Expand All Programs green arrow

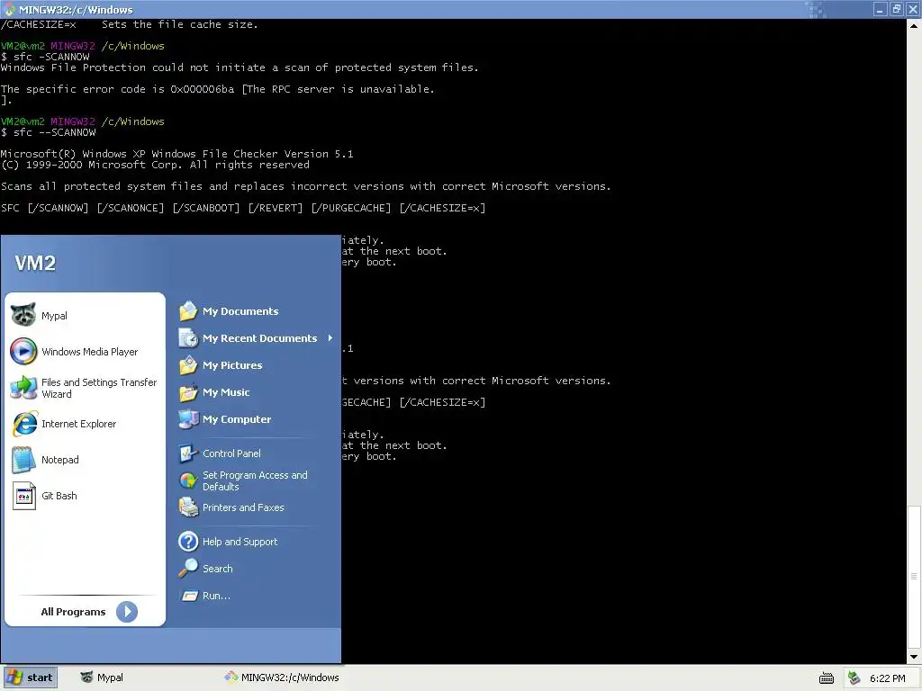pyautogui.click(x=127, y=612)
